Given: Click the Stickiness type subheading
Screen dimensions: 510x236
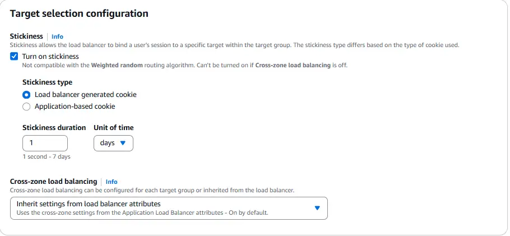Looking at the screenshot, I should (48, 82).
